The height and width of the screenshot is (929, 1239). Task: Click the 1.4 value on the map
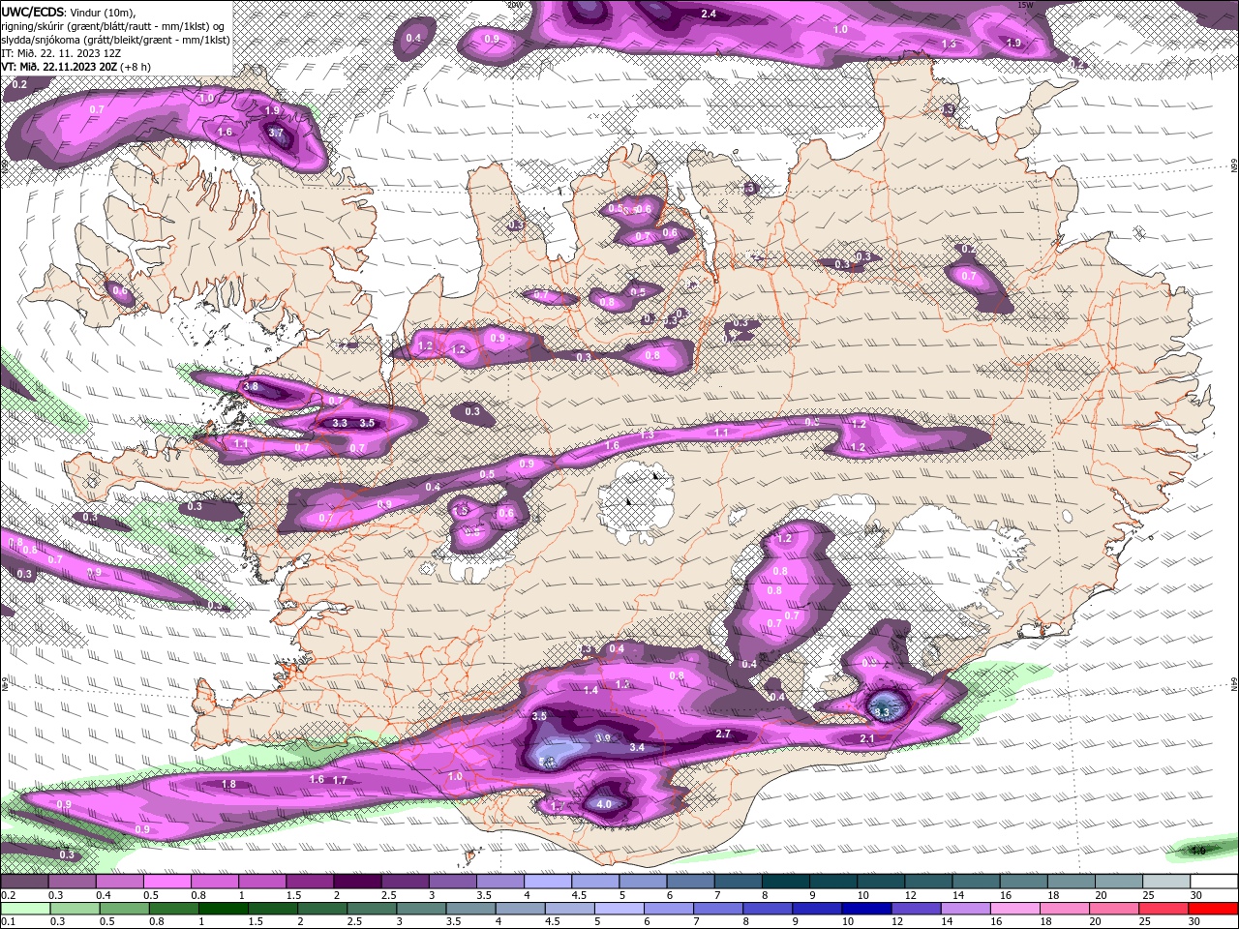591,690
